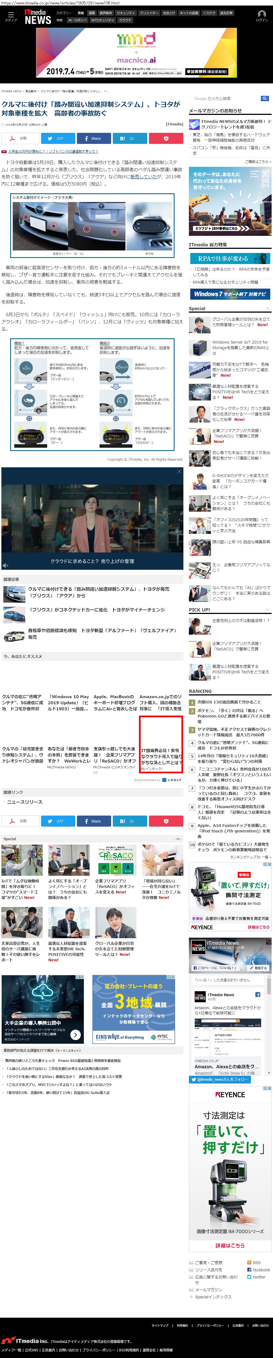Click the blue Google search button
The height and width of the screenshot is (1358, 273).
pyautogui.click(x=264, y=98)
